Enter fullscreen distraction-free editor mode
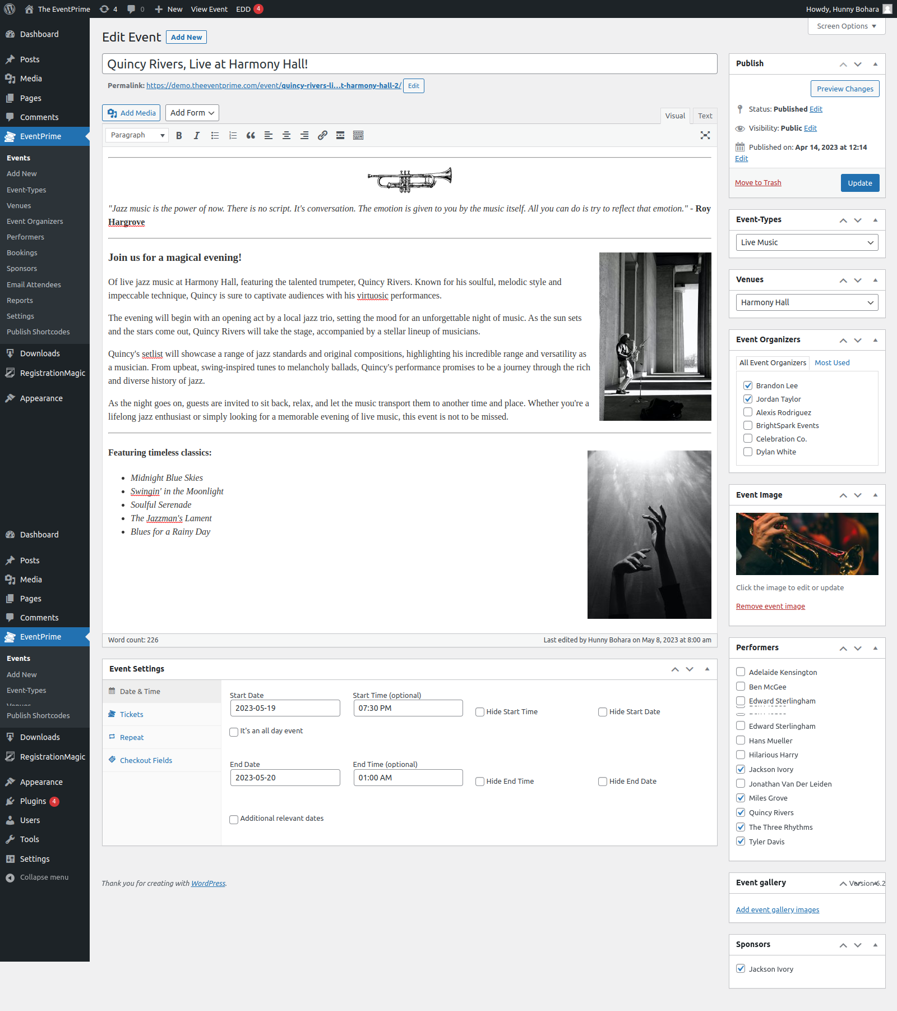This screenshot has height=1011, width=897. (x=705, y=135)
